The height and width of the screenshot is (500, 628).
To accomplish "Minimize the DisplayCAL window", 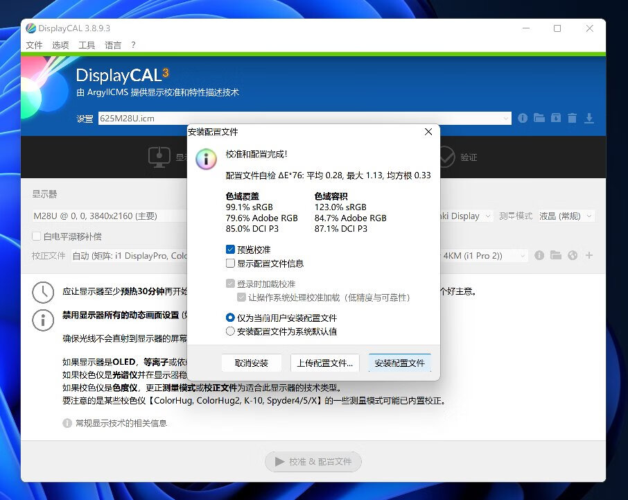I will (x=526, y=28).
